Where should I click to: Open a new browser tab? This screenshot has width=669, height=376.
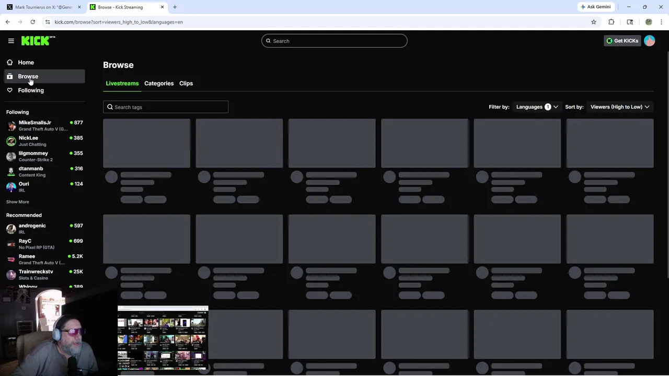click(x=175, y=7)
